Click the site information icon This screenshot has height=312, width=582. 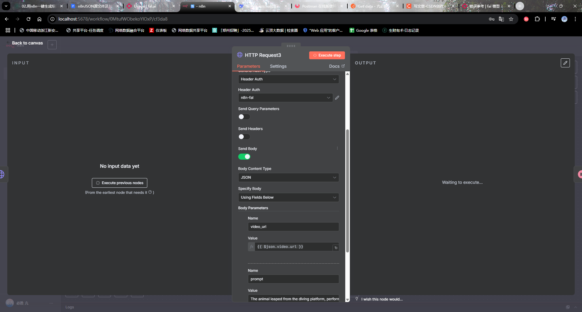point(52,19)
